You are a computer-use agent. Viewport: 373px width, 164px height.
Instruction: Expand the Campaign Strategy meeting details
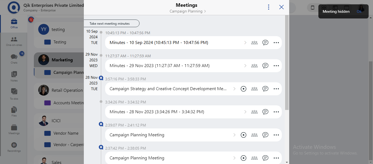coord(234,89)
